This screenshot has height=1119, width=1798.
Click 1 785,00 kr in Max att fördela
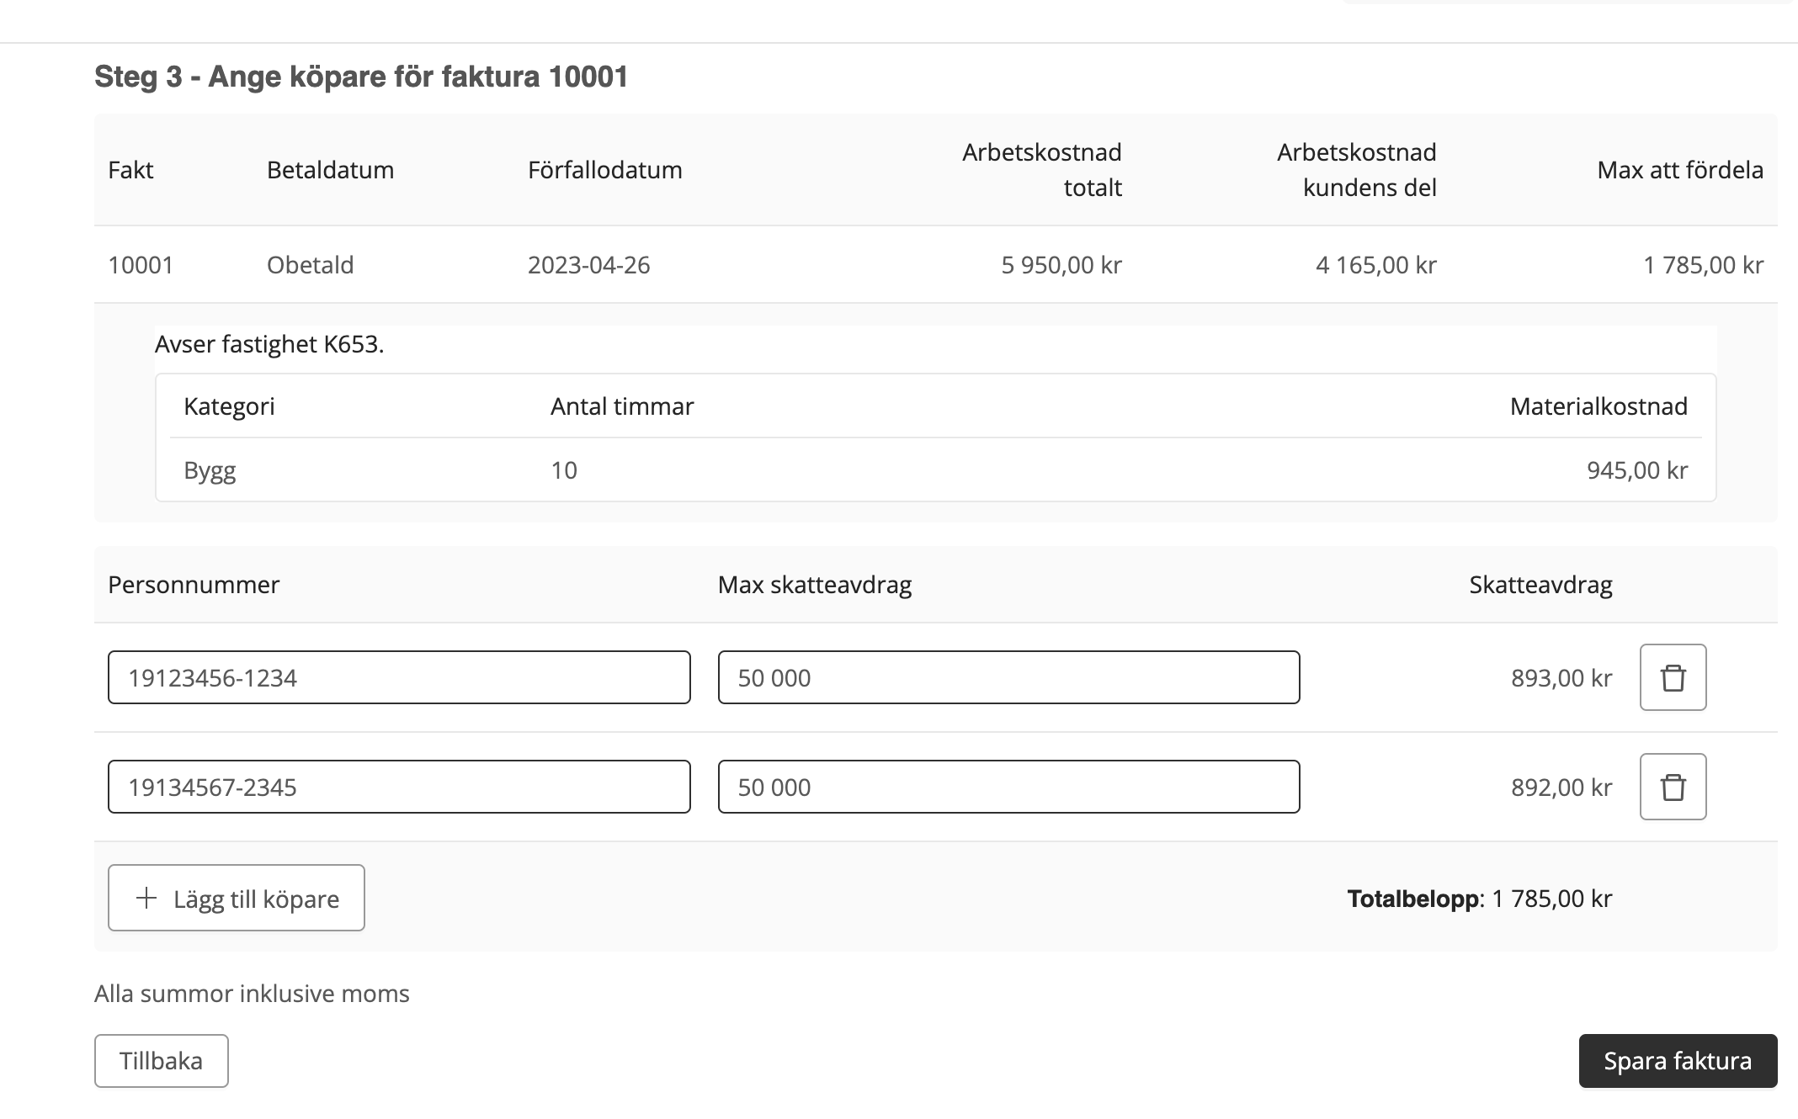(1703, 265)
